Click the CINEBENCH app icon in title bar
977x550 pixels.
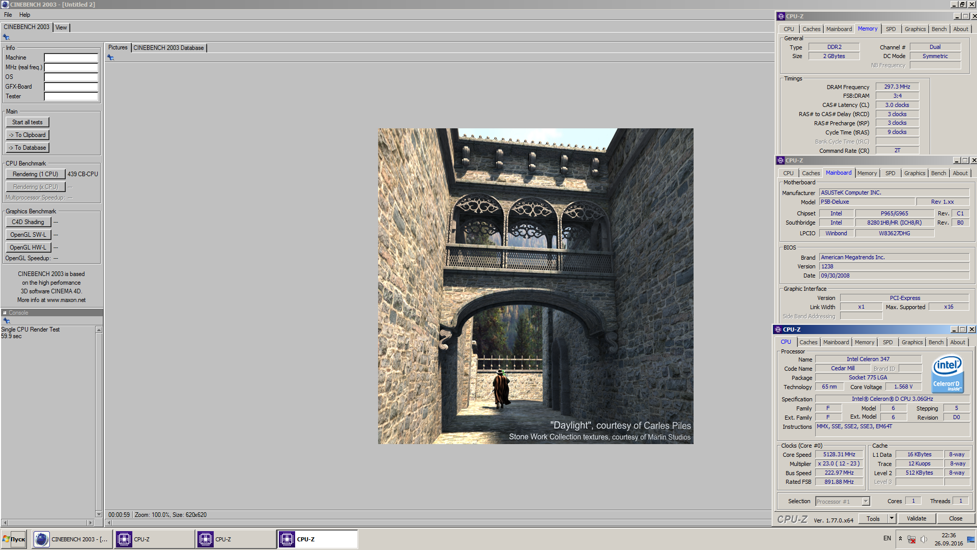pyautogui.click(x=5, y=5)
